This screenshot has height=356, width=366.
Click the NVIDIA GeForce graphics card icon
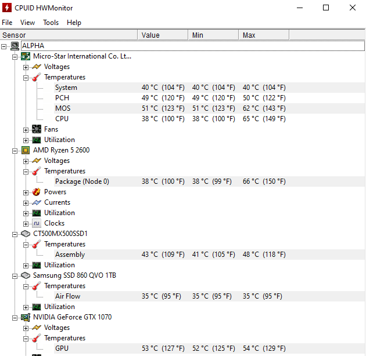pyautogui.click(x=26, y=317)
